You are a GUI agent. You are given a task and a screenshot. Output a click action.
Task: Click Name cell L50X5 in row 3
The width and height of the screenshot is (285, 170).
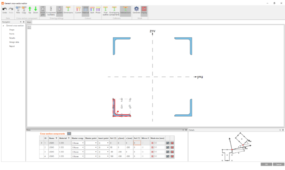[53, 152]
